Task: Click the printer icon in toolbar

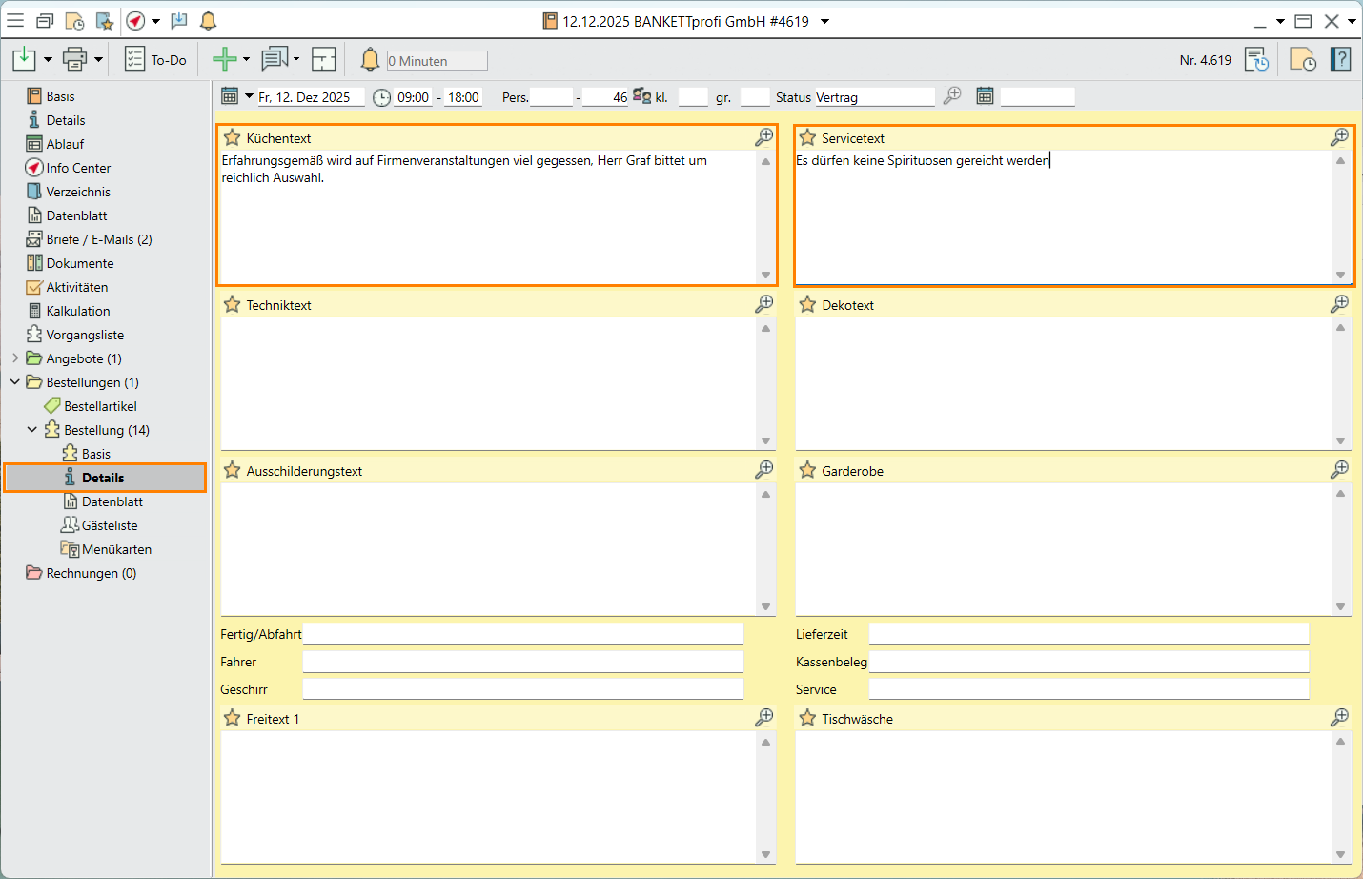Action: 74,59
